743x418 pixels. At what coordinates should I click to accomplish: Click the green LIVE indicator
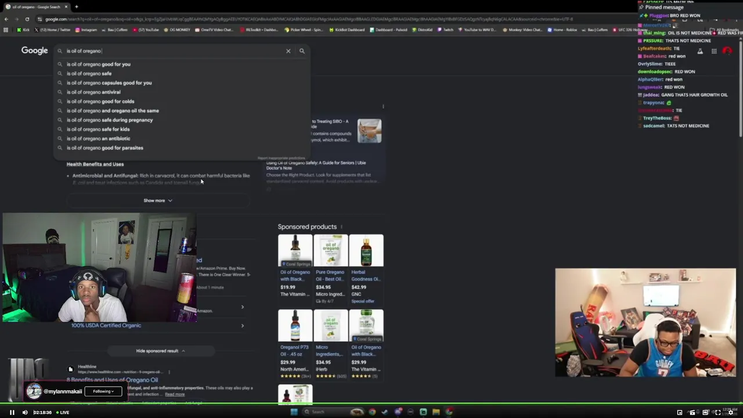coord(62,413)
